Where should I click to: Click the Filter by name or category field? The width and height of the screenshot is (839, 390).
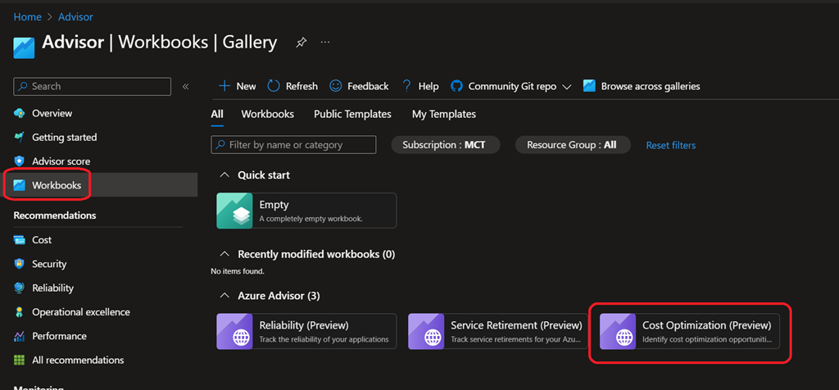[293, 145]
